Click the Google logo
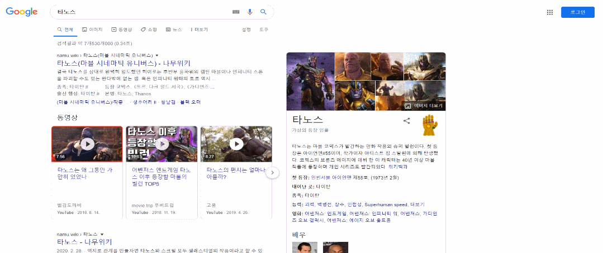The height and width of the screenshot is (253, 603). tap(22, 12)
